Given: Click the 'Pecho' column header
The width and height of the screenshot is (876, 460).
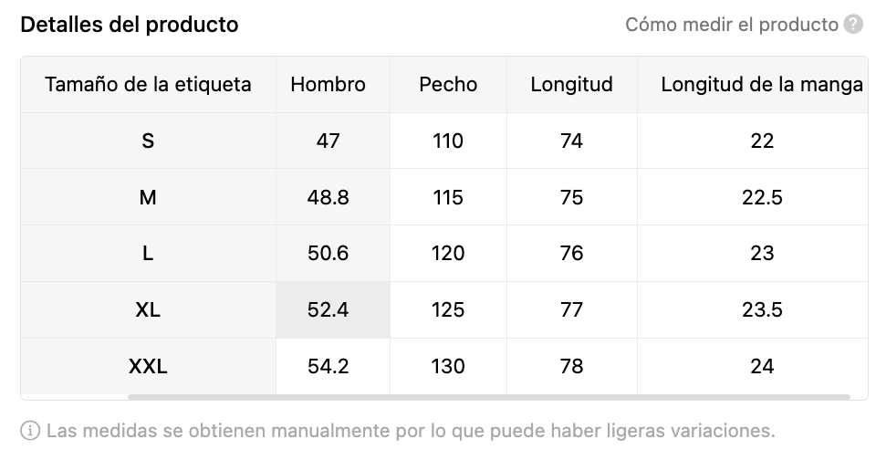Looking at the screenshot, I should pyautogui.click(x=448, y=85).
